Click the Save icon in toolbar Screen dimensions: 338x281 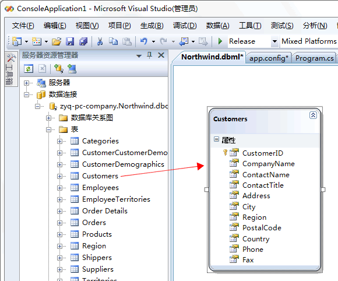point(70,41)
